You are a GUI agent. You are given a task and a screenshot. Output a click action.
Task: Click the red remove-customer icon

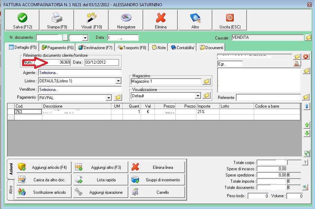[x=306, y=57]
